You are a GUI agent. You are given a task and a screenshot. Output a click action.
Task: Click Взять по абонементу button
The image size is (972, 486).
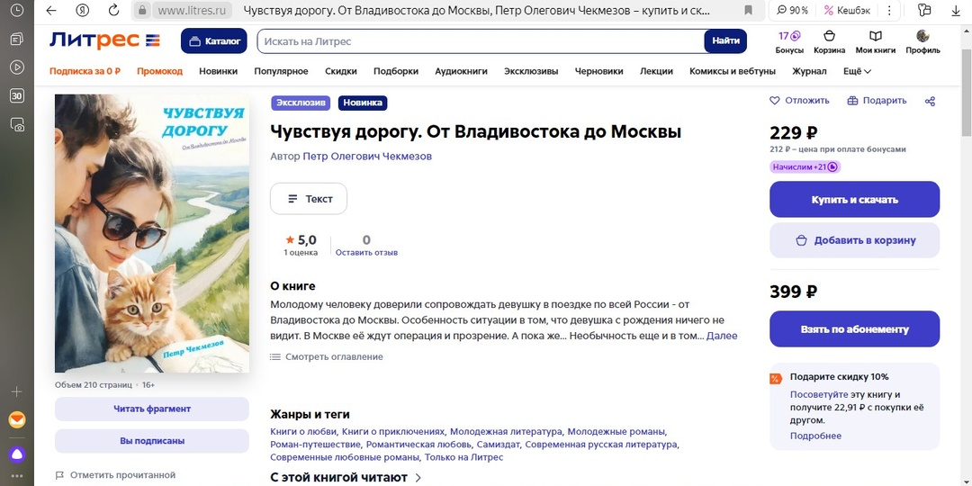[x=854, y=329]
